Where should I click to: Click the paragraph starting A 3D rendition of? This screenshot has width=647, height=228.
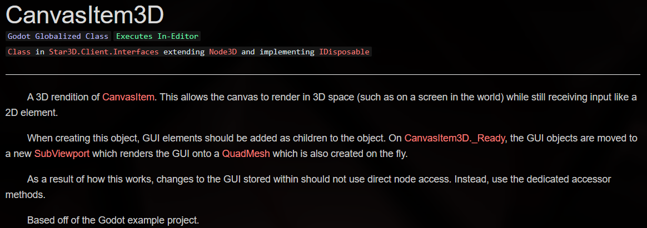[x=321, y=105]
